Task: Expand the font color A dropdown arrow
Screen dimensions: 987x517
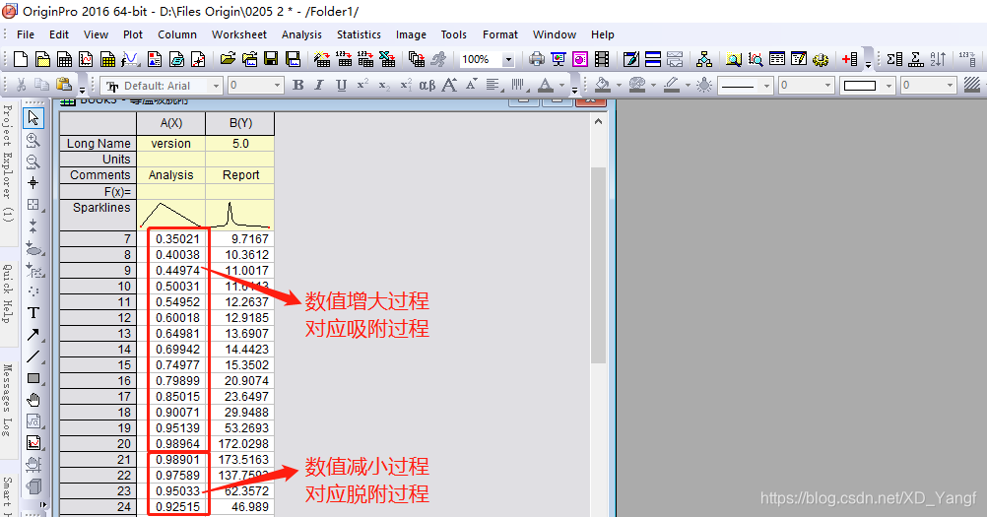Action: click(x=561, y=86)
